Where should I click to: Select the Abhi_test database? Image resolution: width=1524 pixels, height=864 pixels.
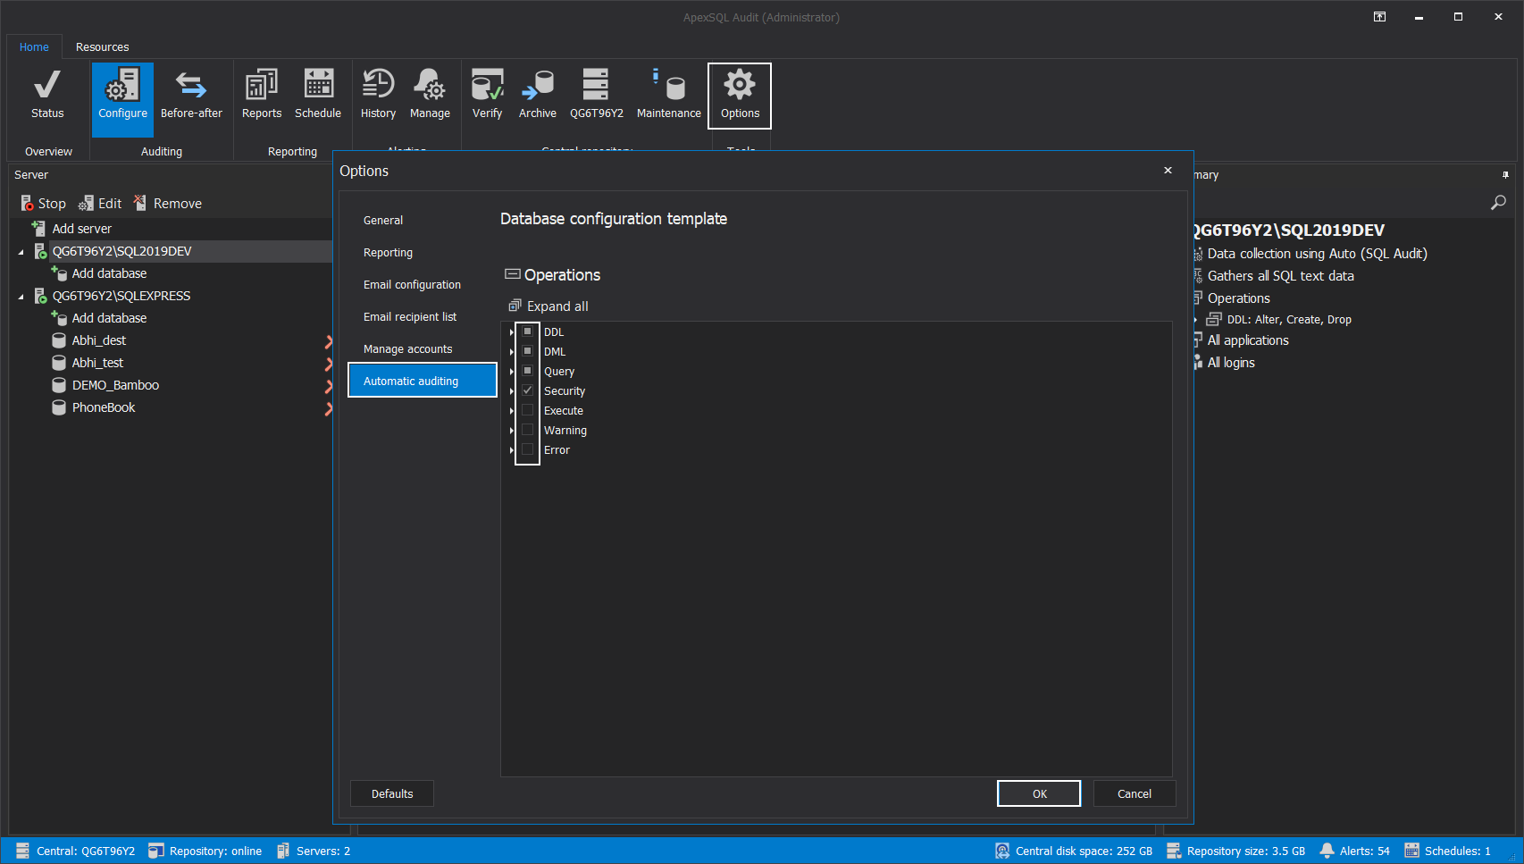[97, 363]
